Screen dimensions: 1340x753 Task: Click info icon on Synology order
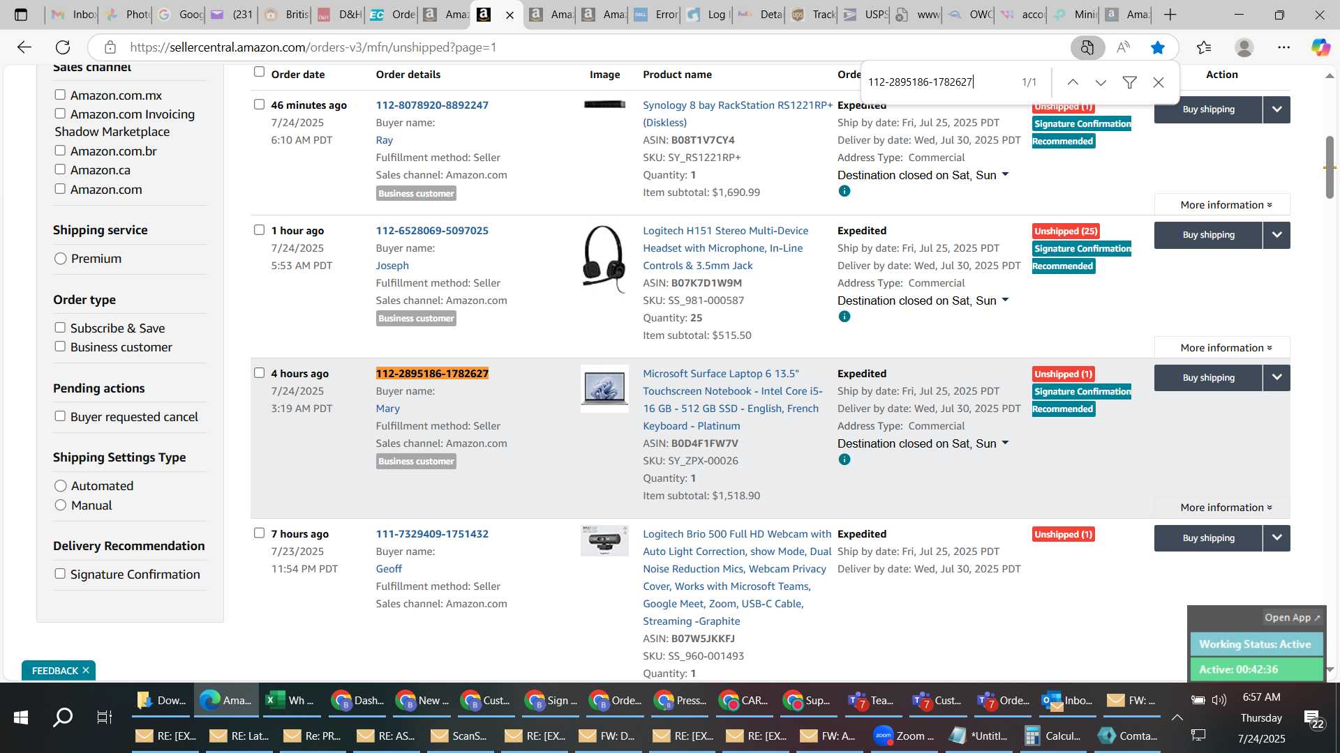click(844, 191)
